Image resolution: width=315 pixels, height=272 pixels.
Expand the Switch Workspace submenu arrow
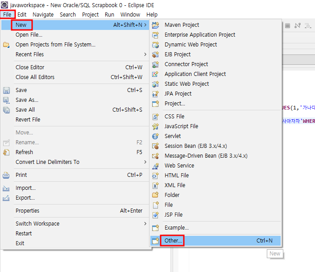[x=145, y=224]
